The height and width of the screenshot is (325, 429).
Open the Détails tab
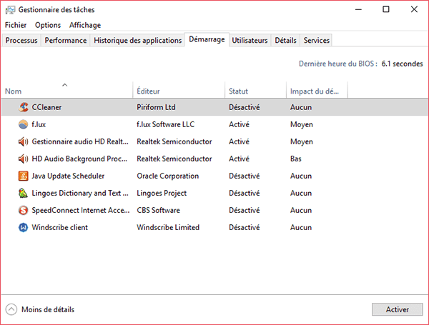(x=285, y=41)
